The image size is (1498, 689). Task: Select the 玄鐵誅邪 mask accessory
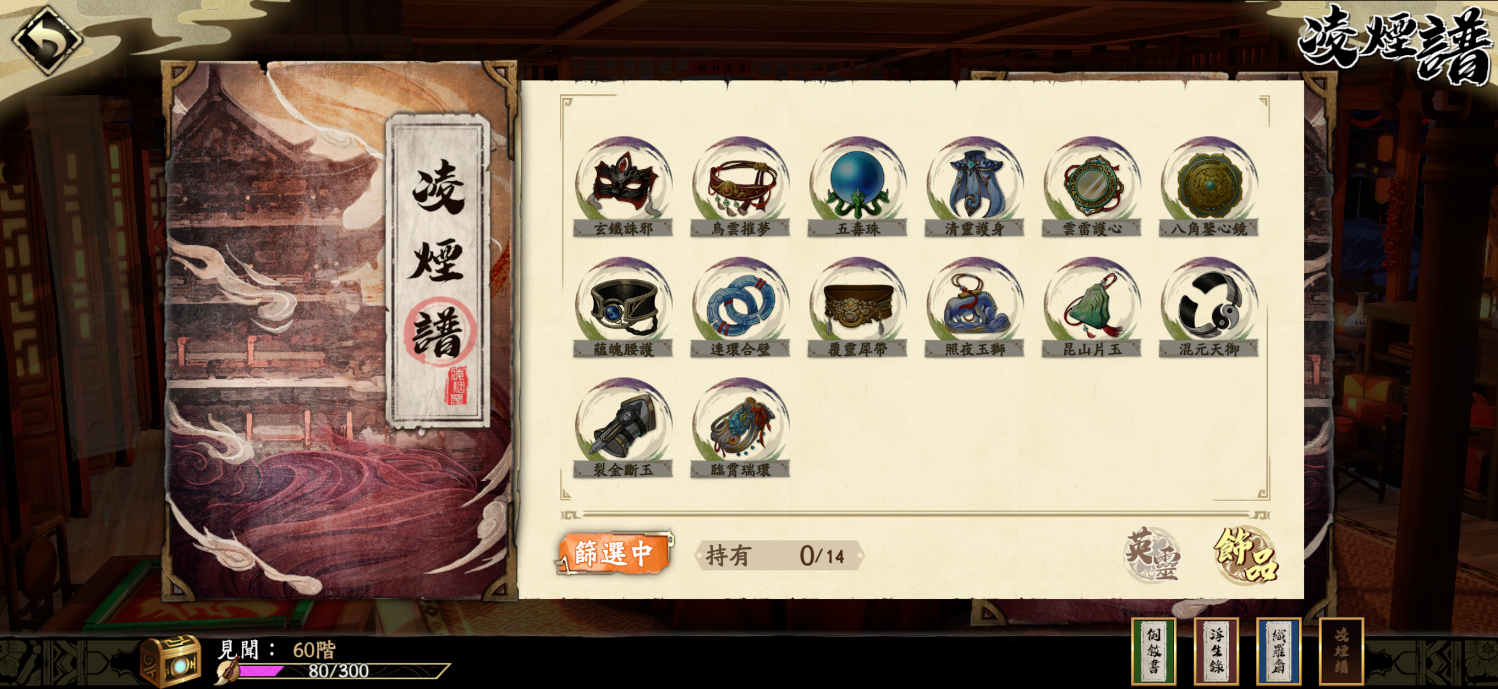623,187
